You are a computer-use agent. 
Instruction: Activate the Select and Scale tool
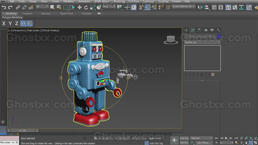(92, 7)
